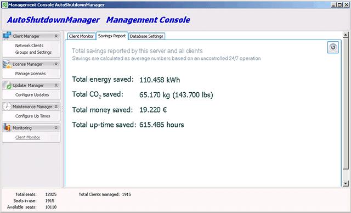
Task: Click the Monitoring chart icon
Action: click(x=7, y=128)
